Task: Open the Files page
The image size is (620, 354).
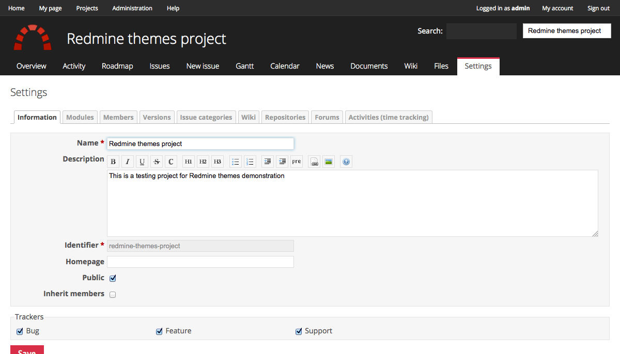Action: pos(441,66)
